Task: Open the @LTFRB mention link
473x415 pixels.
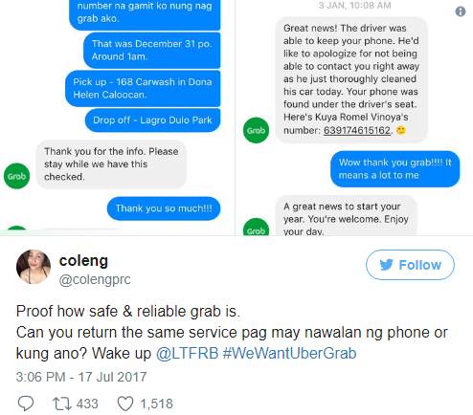Action: pyautogui.click(x=187, y=354)
